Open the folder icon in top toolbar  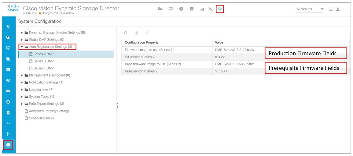pyautogui.click(x=160, y=9)
